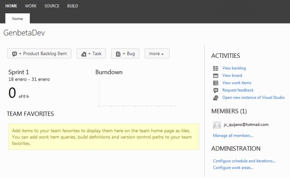Click the Sprint 1 heading
The height and width of the screenshot is (178, 290).
[x=19, y=72]
